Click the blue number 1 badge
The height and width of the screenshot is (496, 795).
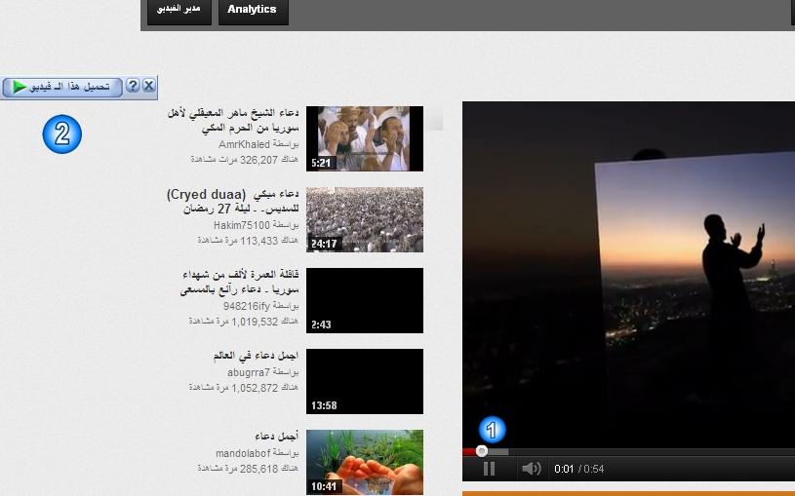point(492,429)
